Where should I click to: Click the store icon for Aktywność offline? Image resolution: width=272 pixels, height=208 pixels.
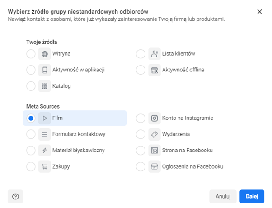[x=155, y=70]
